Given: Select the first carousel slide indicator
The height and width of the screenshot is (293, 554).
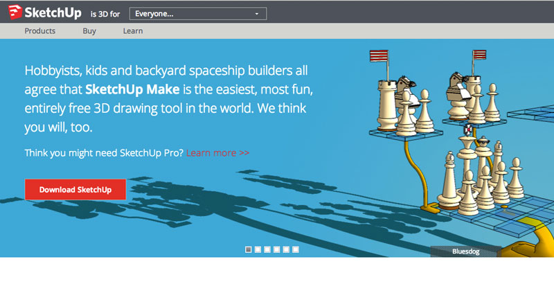Looking at the screenshot, I should click(x=249, y=249).
